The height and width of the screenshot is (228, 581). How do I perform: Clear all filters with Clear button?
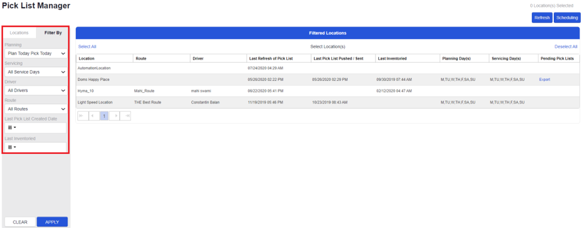[x=20, y=222]
